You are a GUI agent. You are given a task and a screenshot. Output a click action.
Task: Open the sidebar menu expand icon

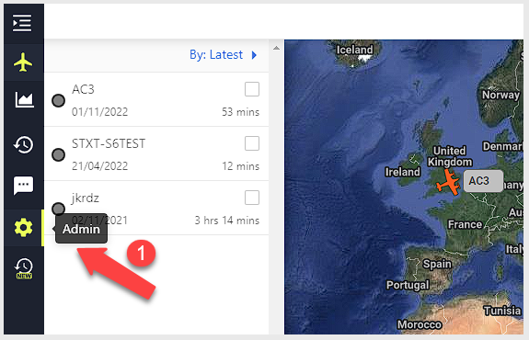point(22,23)
